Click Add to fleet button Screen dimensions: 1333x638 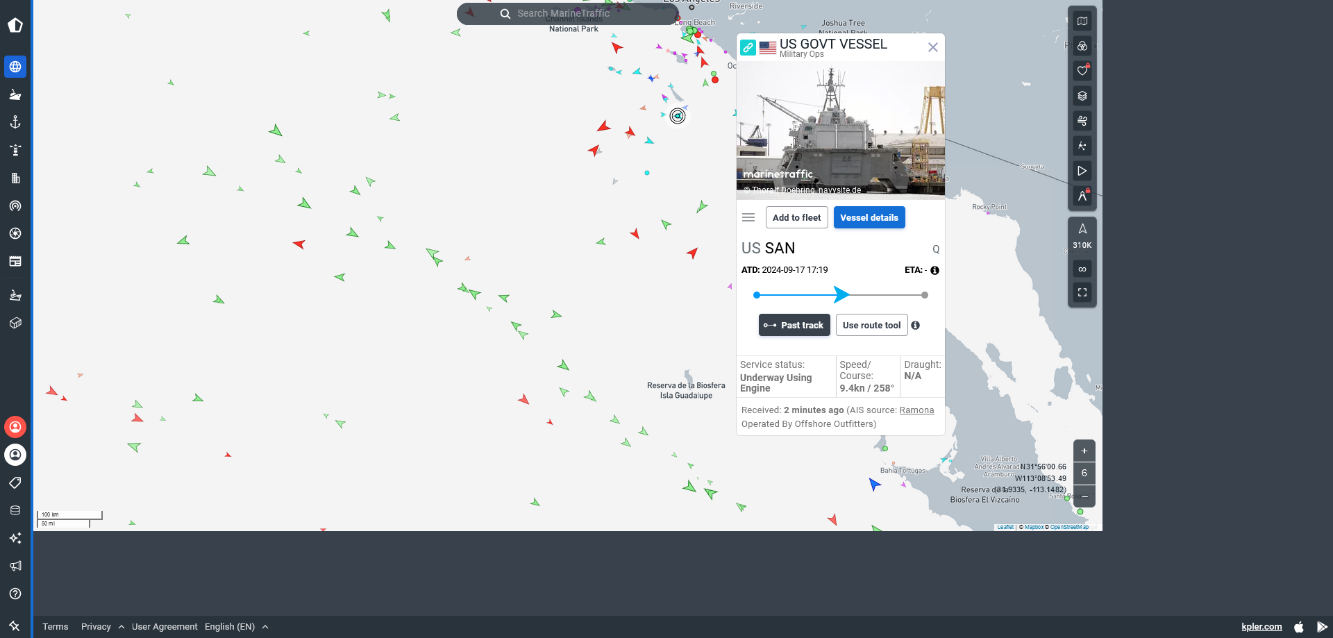(797, 217)
